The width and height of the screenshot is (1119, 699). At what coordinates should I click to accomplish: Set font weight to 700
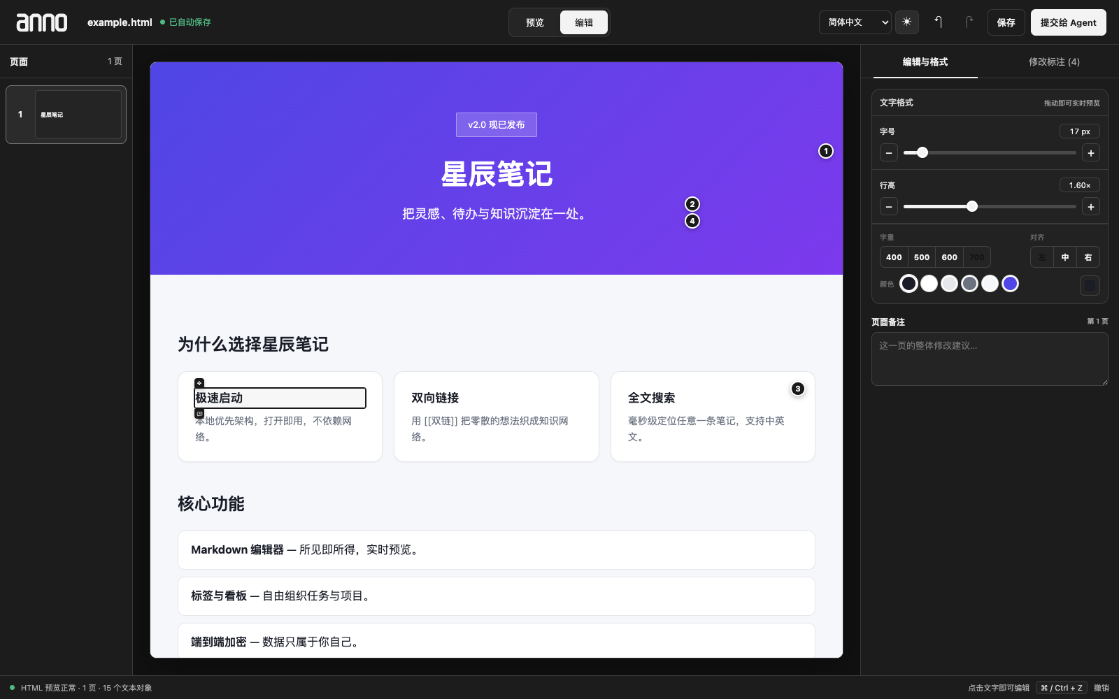[x=977, y=257]
